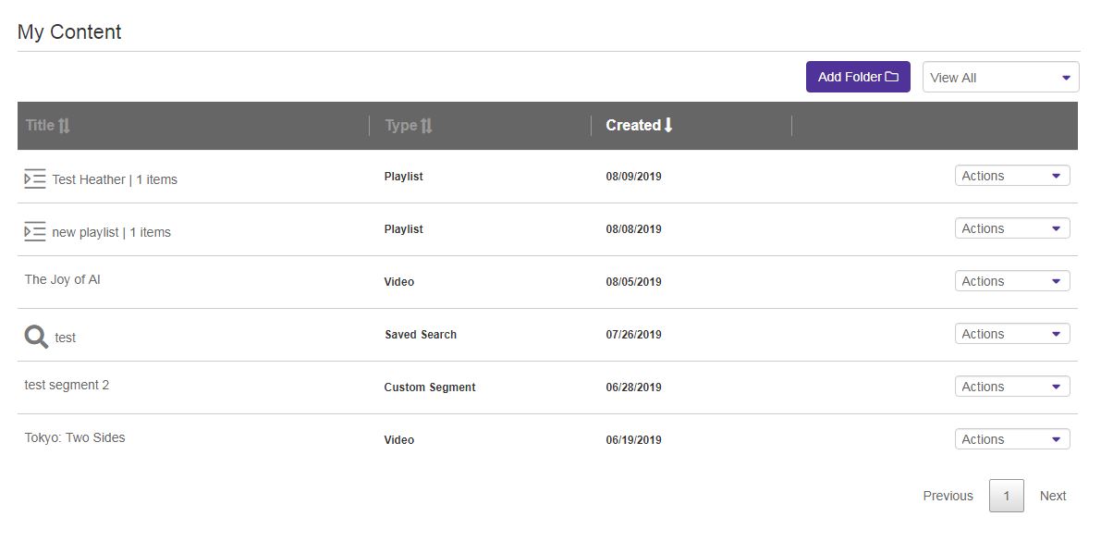Open Actions dropdown for test segment 2

coord(1011,386)
